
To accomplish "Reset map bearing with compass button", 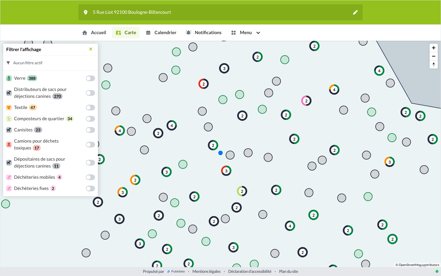I will click(x=434, y=65).
